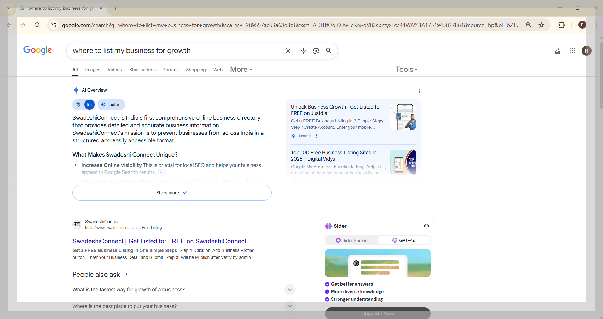Clear the search box text

pyautogui.click(x=288, y=51)
